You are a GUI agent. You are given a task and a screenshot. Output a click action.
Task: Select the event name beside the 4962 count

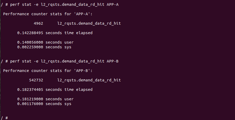tap(89, 23)
